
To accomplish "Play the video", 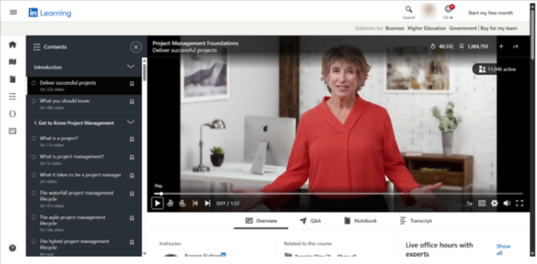I will (x=157, y=203).
